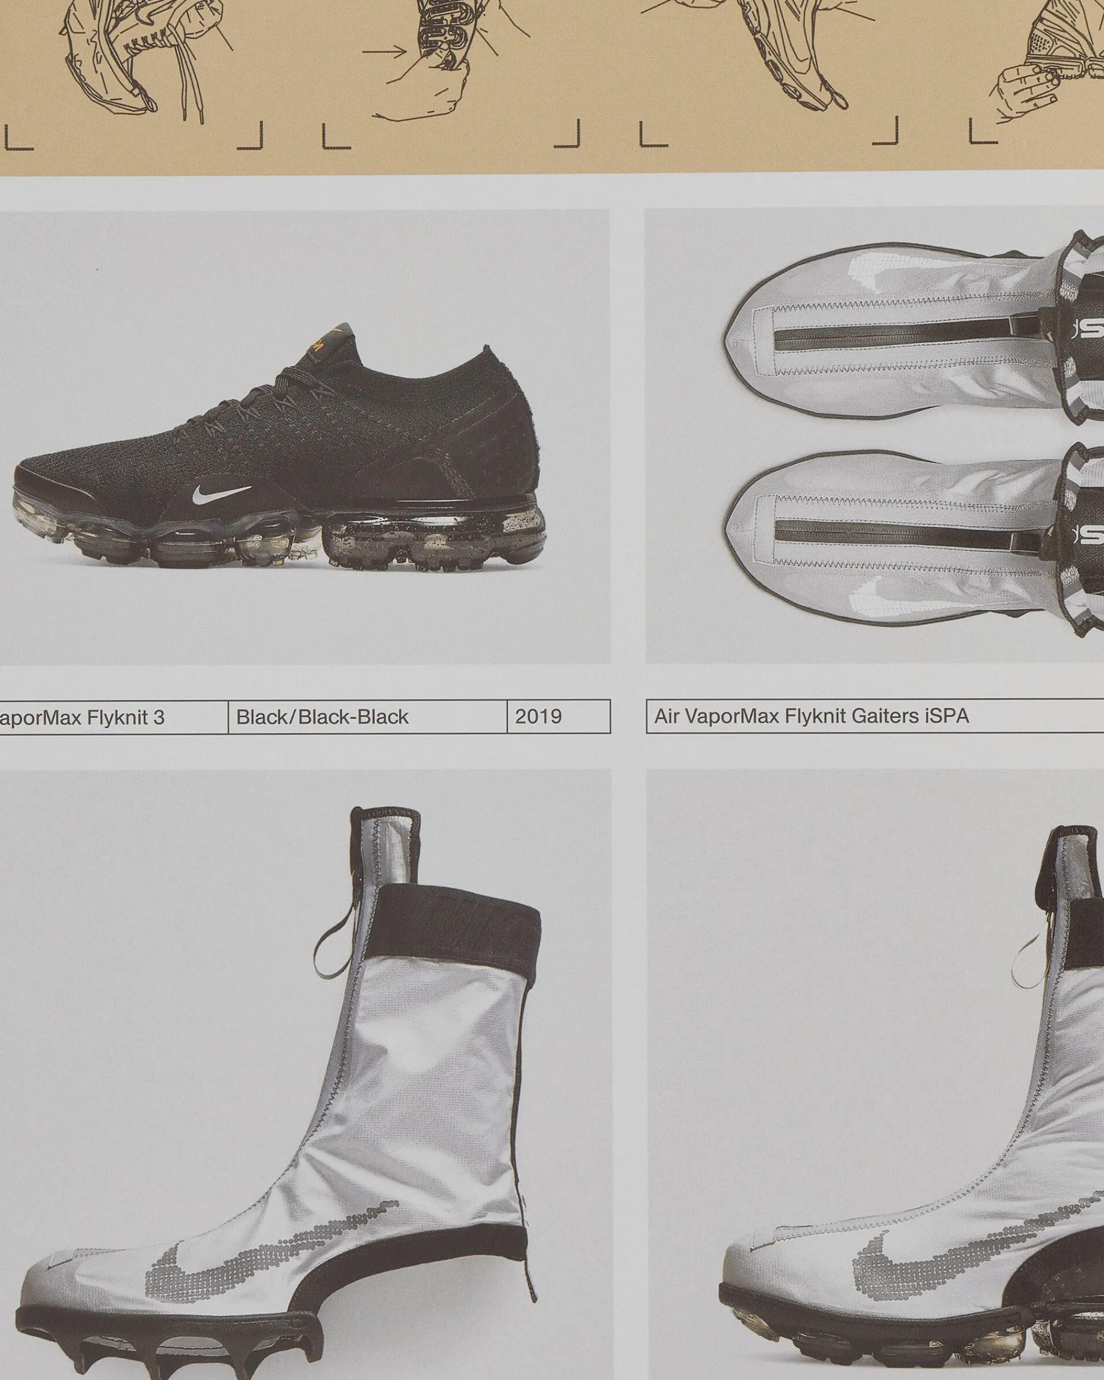
Task: Click the sketch with the arrow pointing right
Action: [446, 61]
